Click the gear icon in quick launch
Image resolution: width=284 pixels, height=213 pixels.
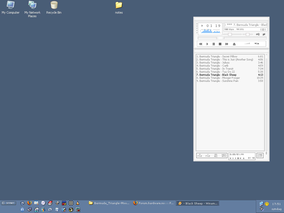tap(50, 210)
